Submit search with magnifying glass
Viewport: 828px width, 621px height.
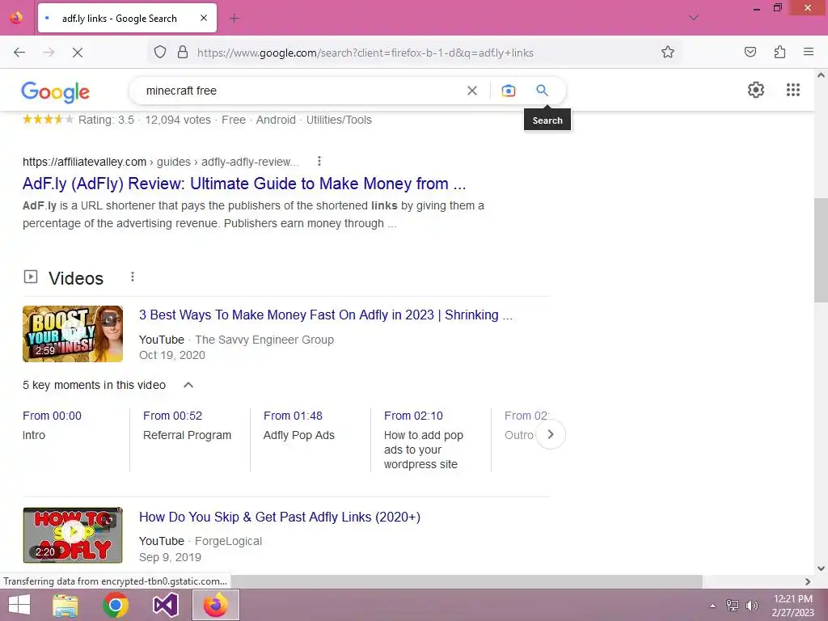542,91
